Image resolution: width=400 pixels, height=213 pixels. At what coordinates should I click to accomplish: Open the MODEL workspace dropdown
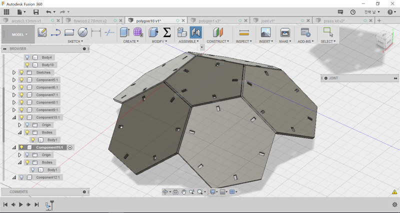[20, 34]
